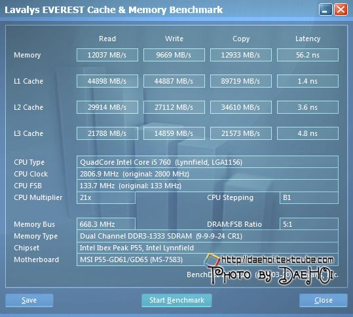The height and width of the screenshot is (317, 353).
Task: Click the L1 Cache row label
Action: click(x=28, y=81)
